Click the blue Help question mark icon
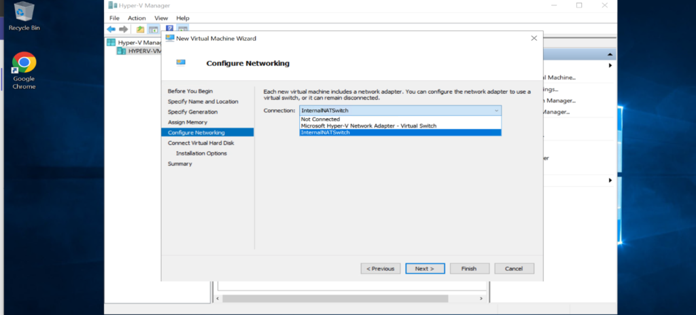The height and width of the screenshot is (315, 696). pos(169,28)
